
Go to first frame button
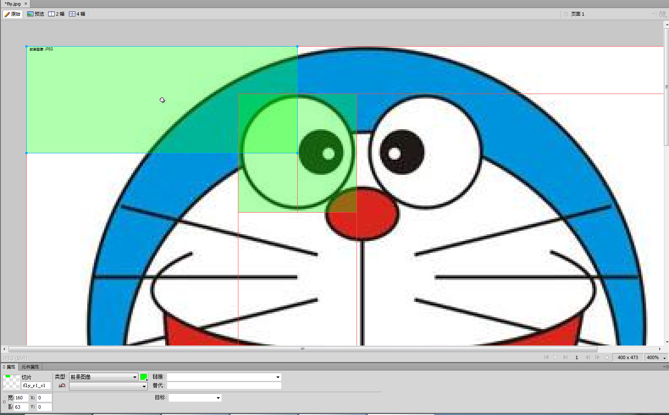(x=546, y=357)
